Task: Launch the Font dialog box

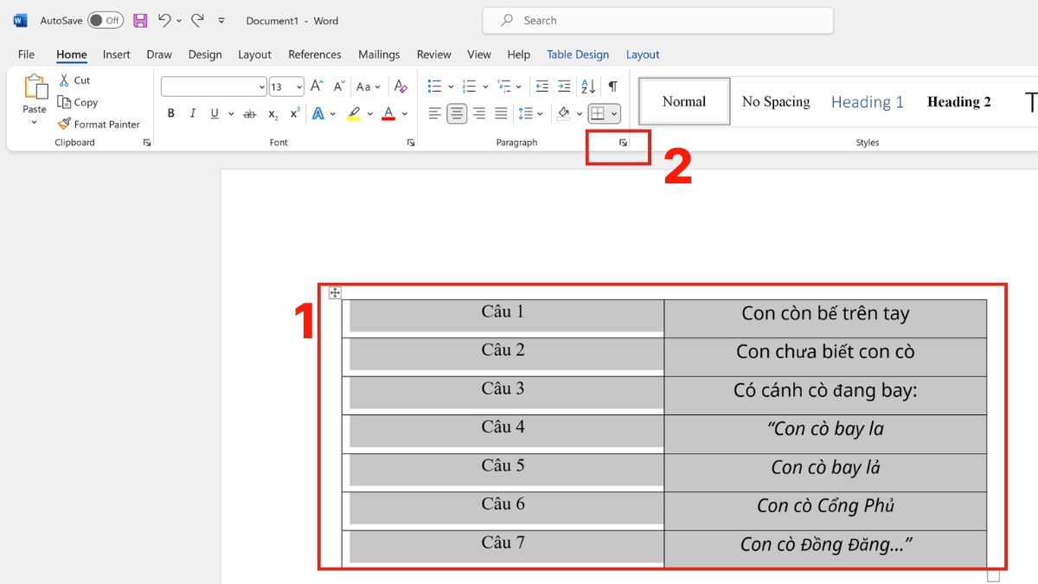Action: pos(411,143)
